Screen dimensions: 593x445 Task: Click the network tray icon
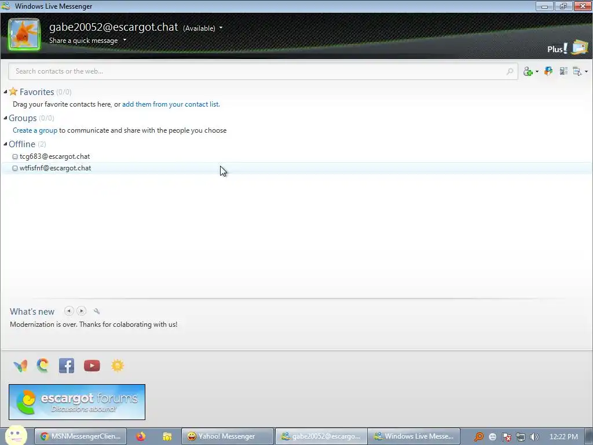click(521, 437)
